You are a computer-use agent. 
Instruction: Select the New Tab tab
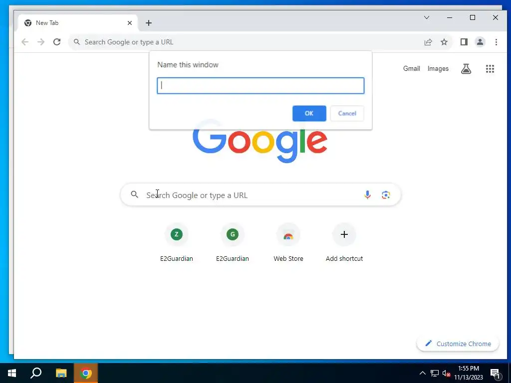(78, 23)
